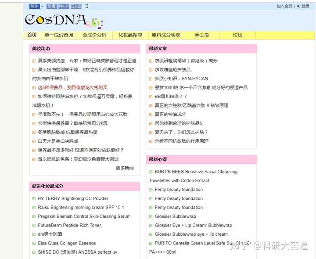The height and width of the screenshot is (259, 316).
Task: Open the 论坛 menu item
Action: 237,35
